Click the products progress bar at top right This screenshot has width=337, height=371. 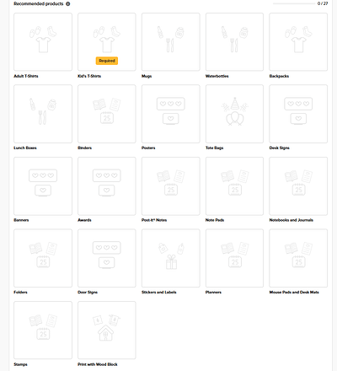(x=294, y=3)
